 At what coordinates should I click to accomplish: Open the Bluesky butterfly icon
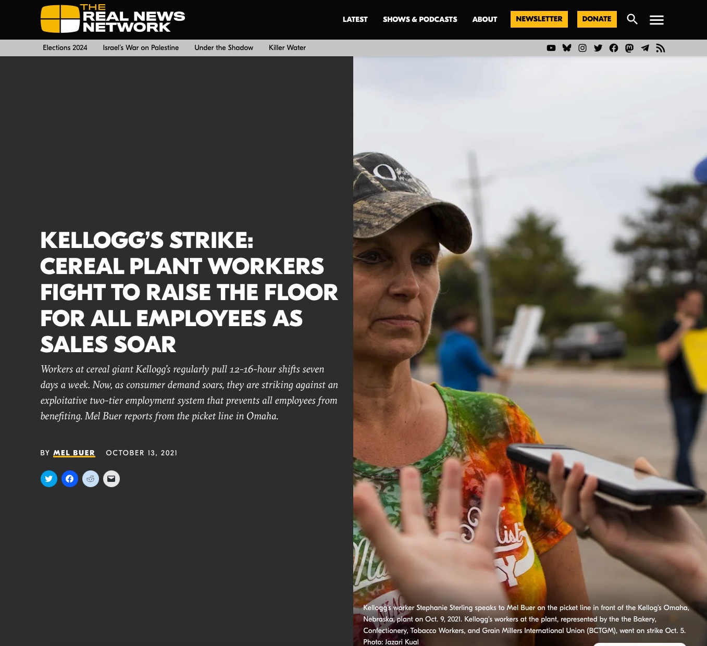(x=567, y=48)
